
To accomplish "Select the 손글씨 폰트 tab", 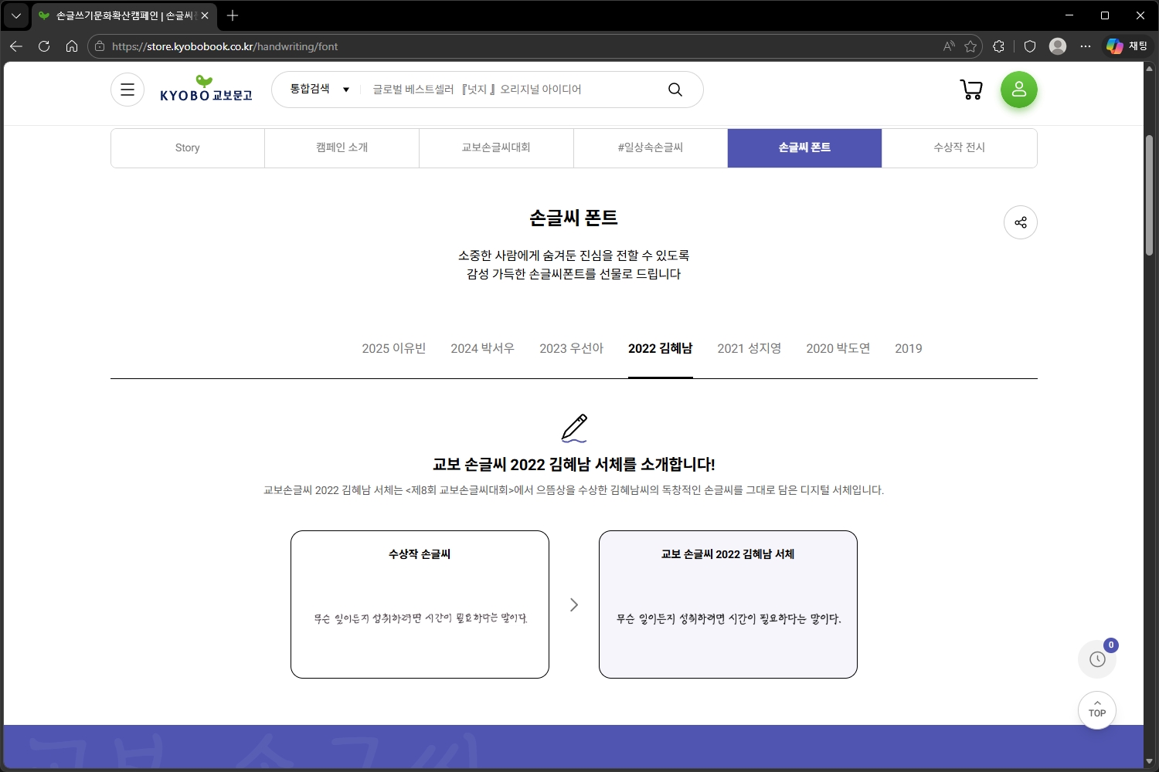I will [804, 147].
